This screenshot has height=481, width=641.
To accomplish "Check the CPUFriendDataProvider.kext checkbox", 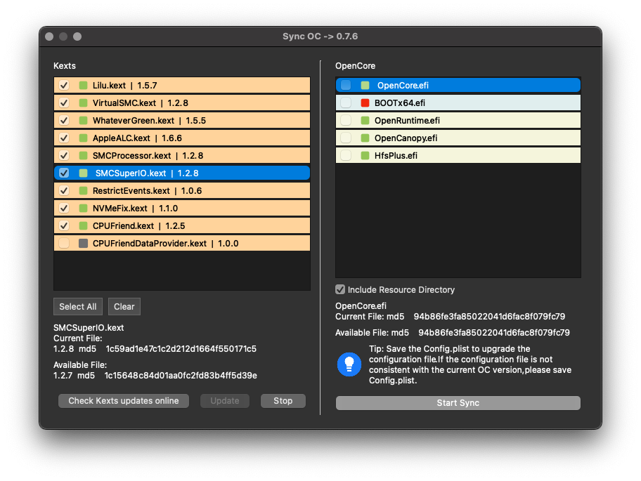I will (64, 244).
